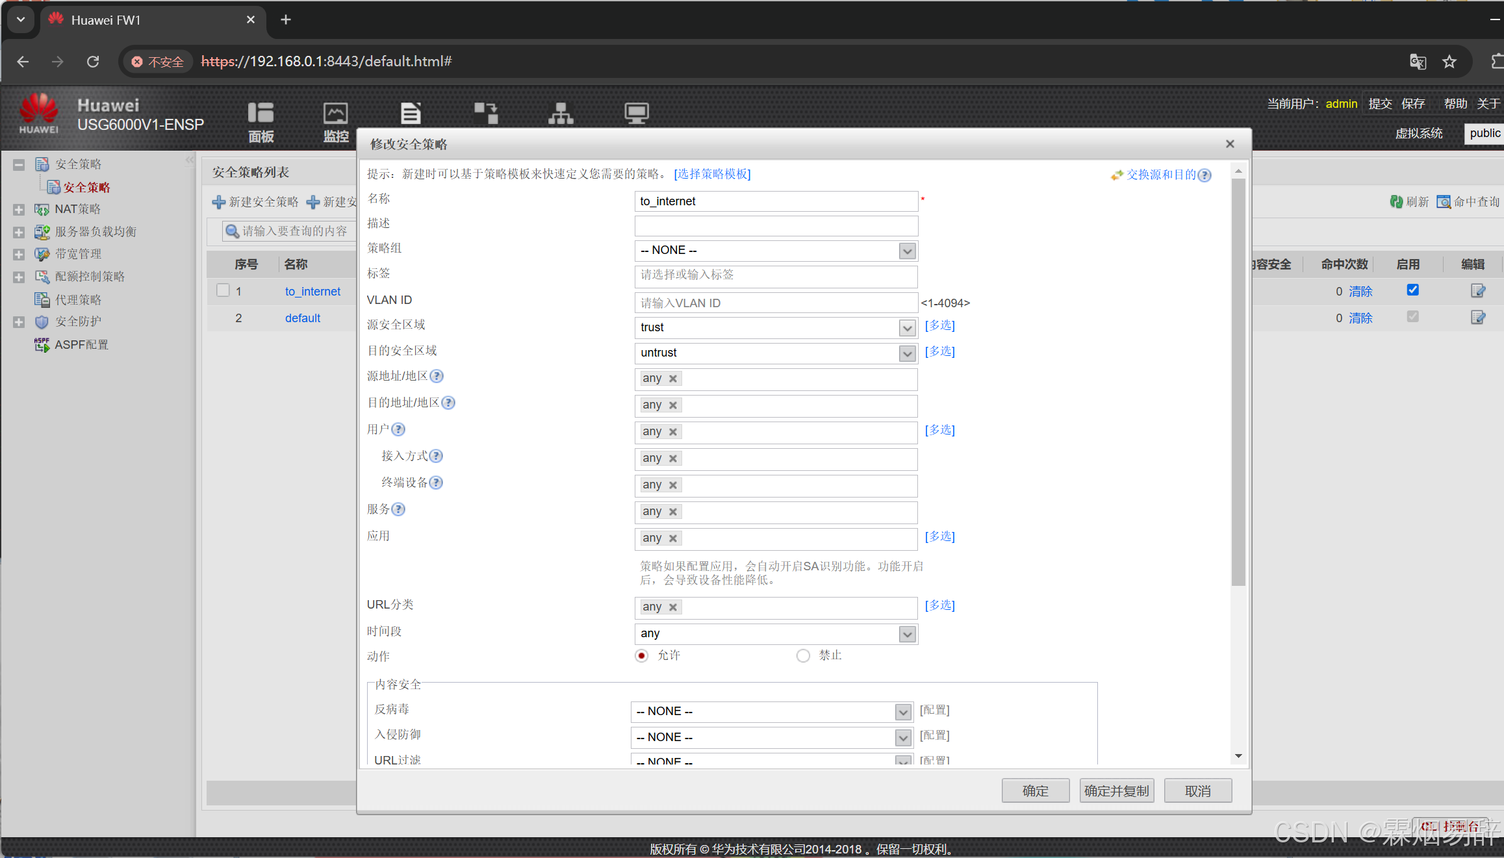The height and width of the screenshot is (858, 1504).
Task: Open the dashboard panel icon in top navigation
Action: click(261, 114)
